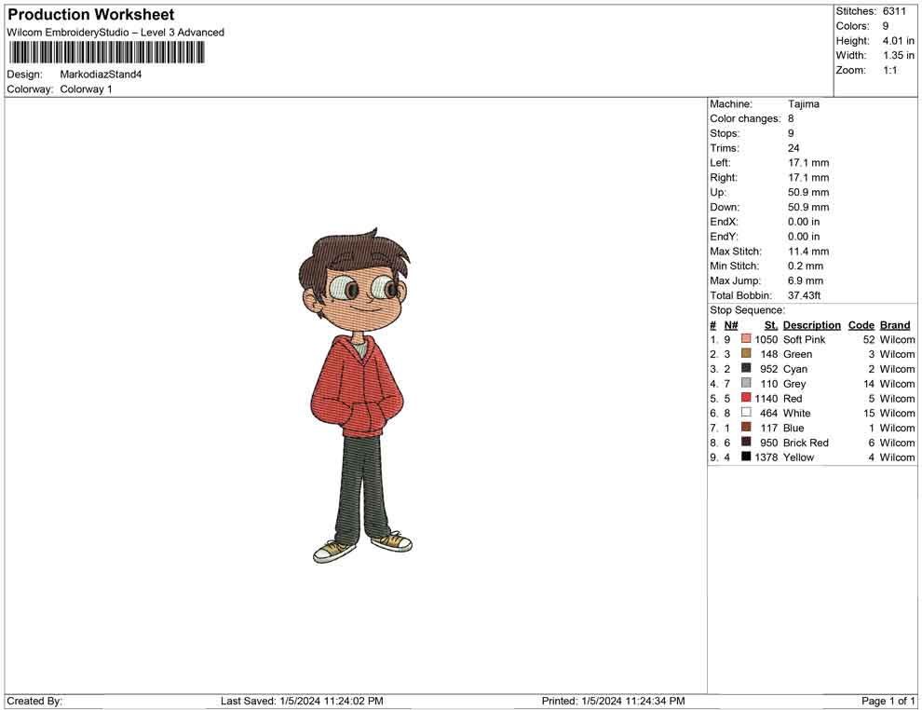This screenshot has height=710, width=922.
Task: Click the Cyan thread color swatch
Action: (x=746, y=368)
